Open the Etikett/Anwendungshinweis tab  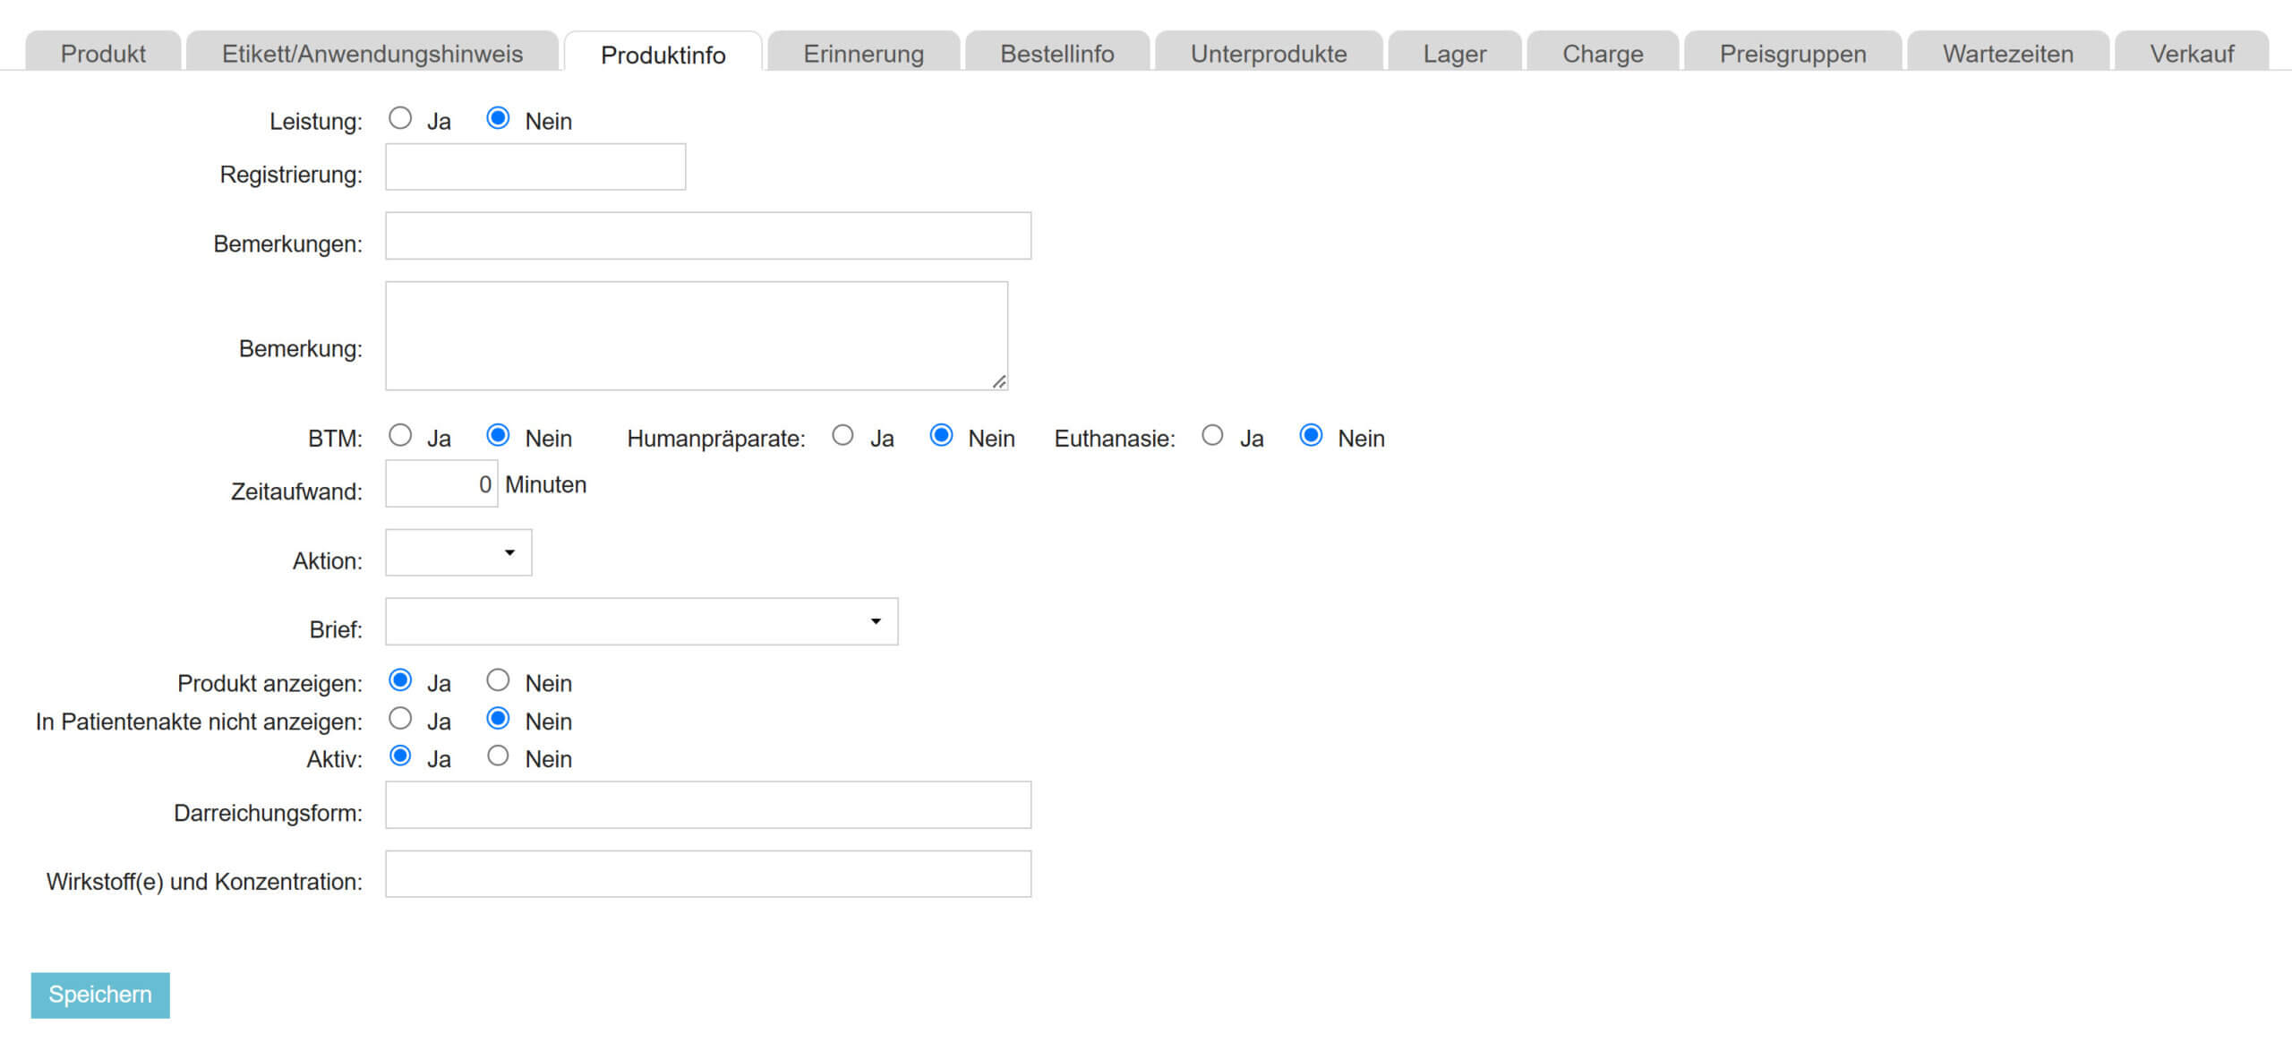click(x=372, y=54)
